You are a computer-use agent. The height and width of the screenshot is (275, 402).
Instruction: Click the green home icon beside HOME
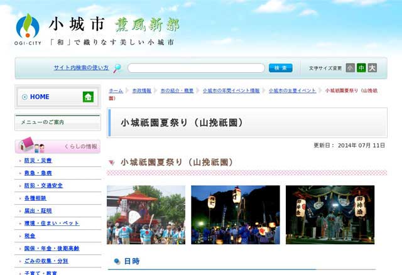[x=88, y=97]
